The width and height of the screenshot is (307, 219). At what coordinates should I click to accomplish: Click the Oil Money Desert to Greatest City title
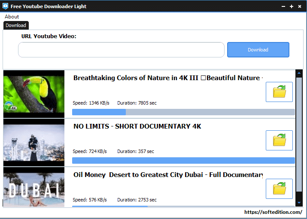pos(168,175)
